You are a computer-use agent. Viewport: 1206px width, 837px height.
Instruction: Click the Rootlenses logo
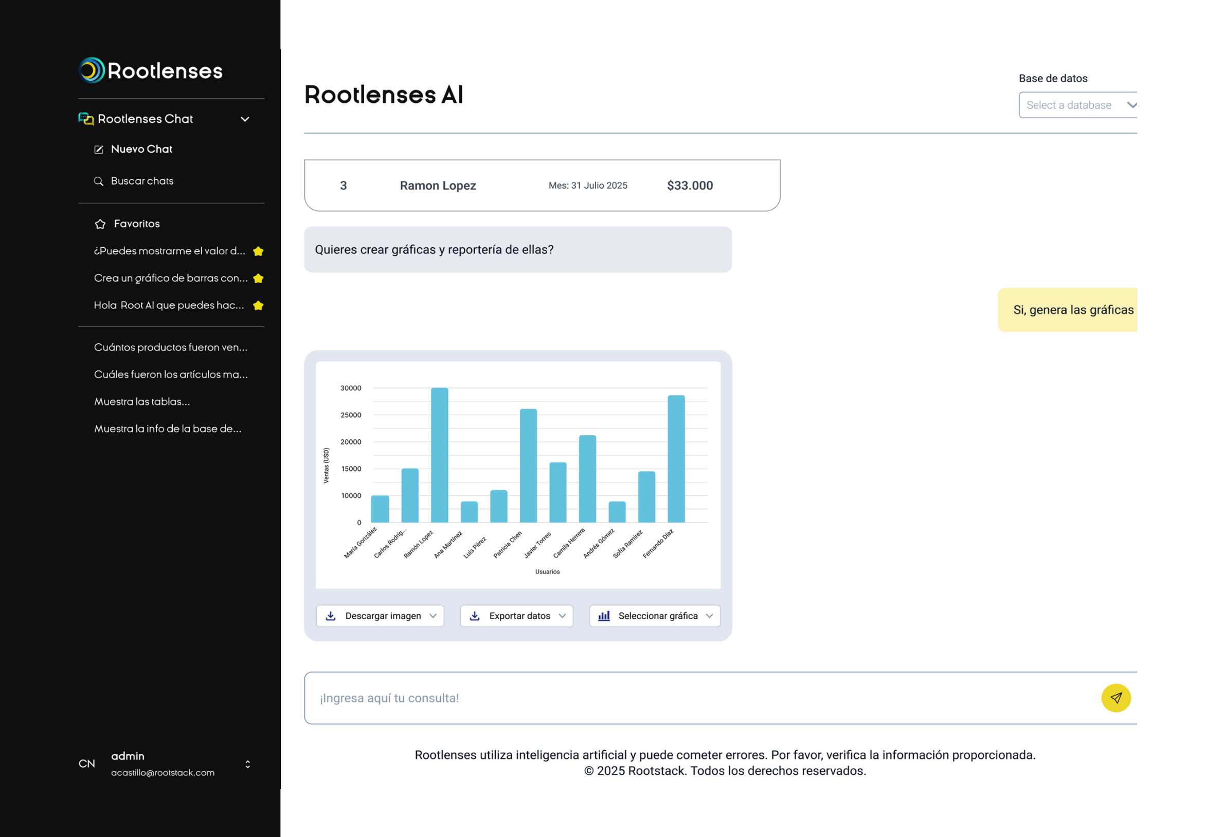tap(150, 70)
